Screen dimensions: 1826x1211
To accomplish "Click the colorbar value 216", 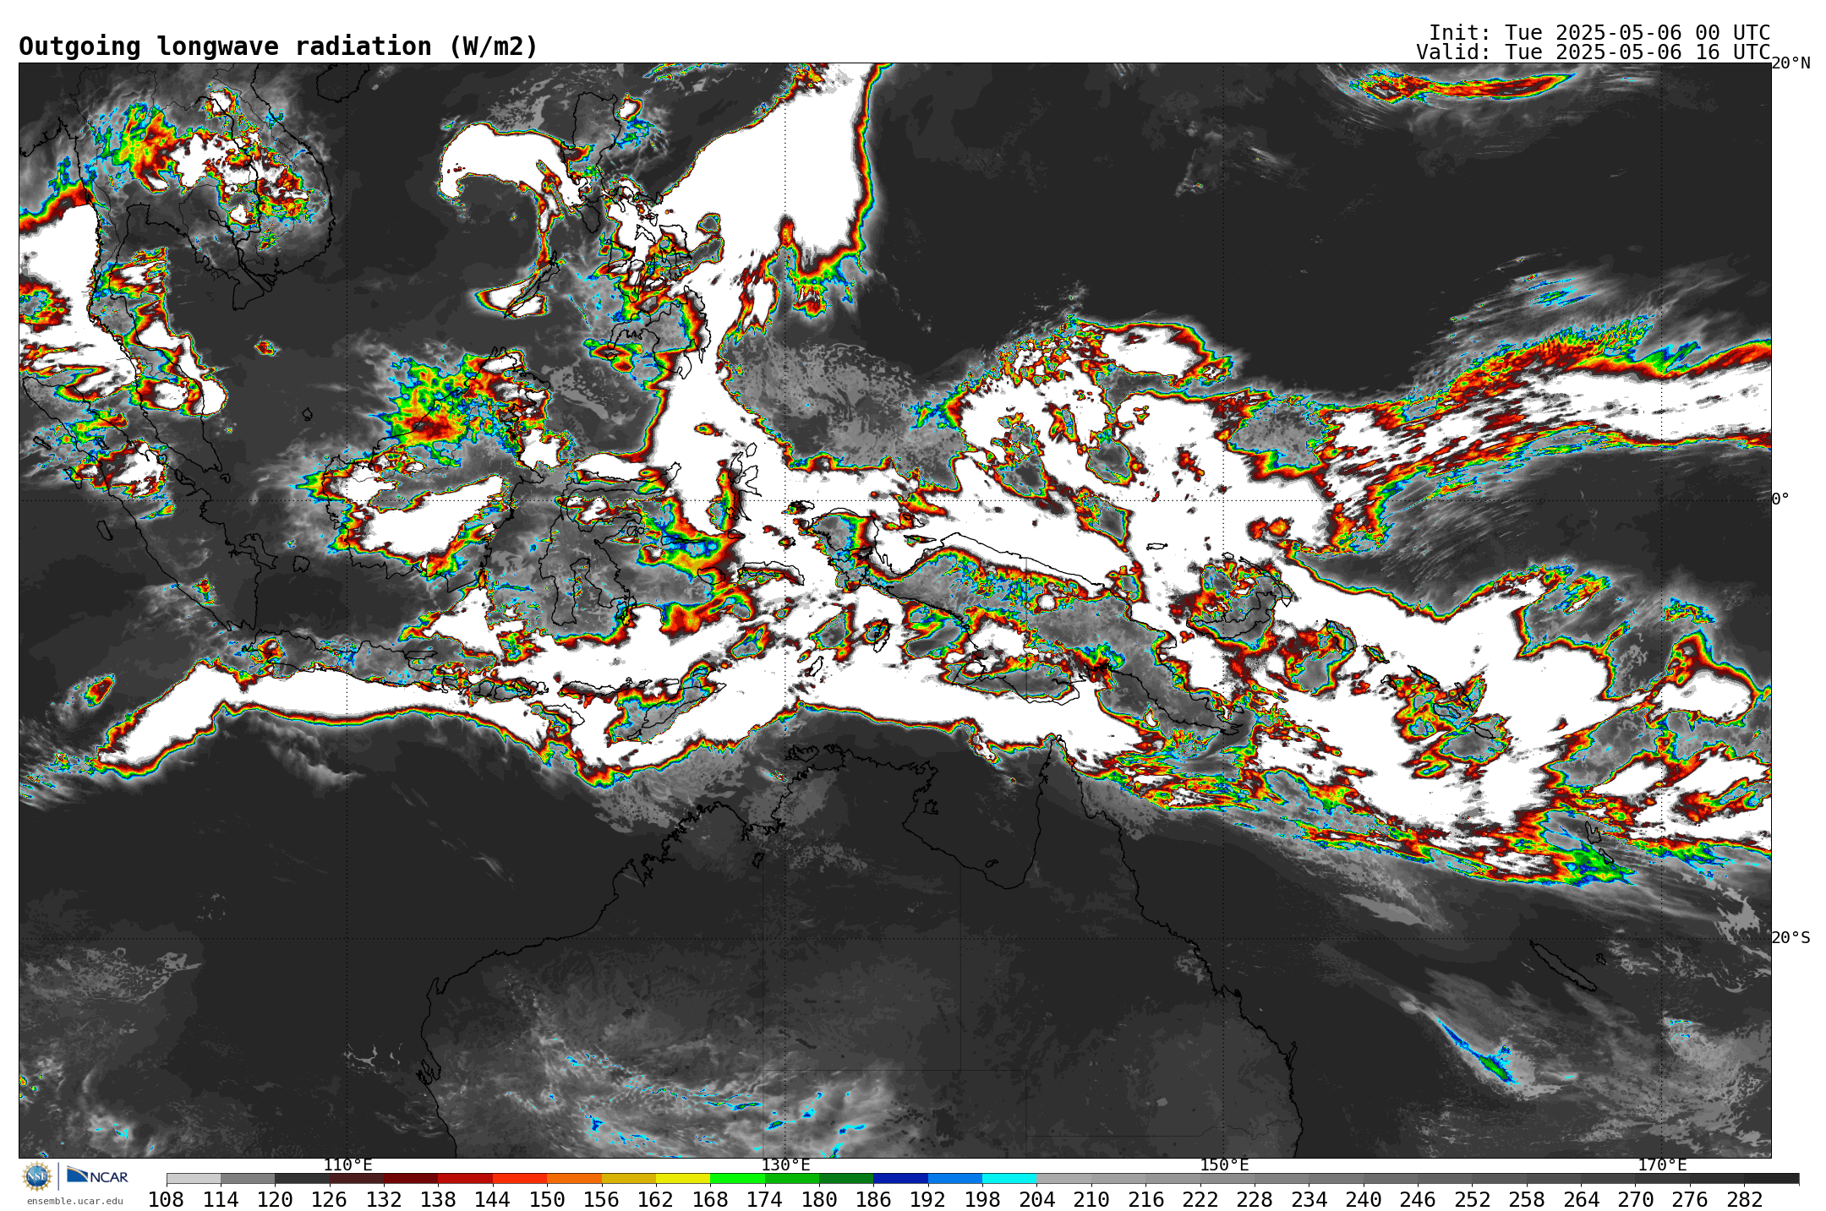I will (x=1145, y=1200).
